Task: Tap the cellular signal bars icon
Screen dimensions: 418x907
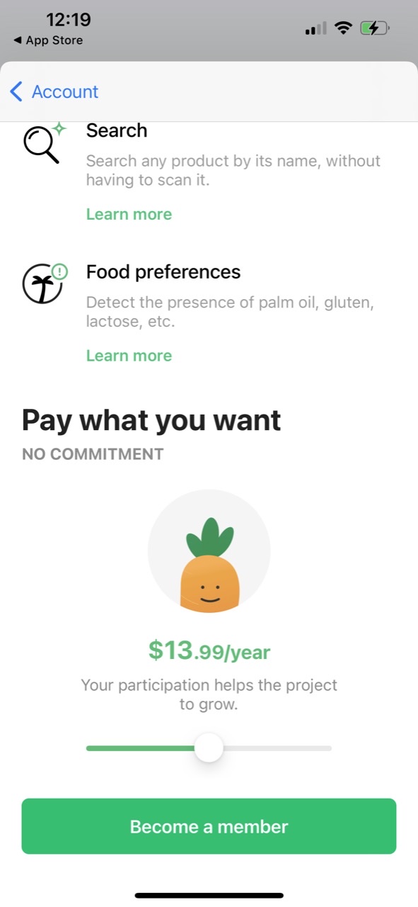Action: [314, 28]
